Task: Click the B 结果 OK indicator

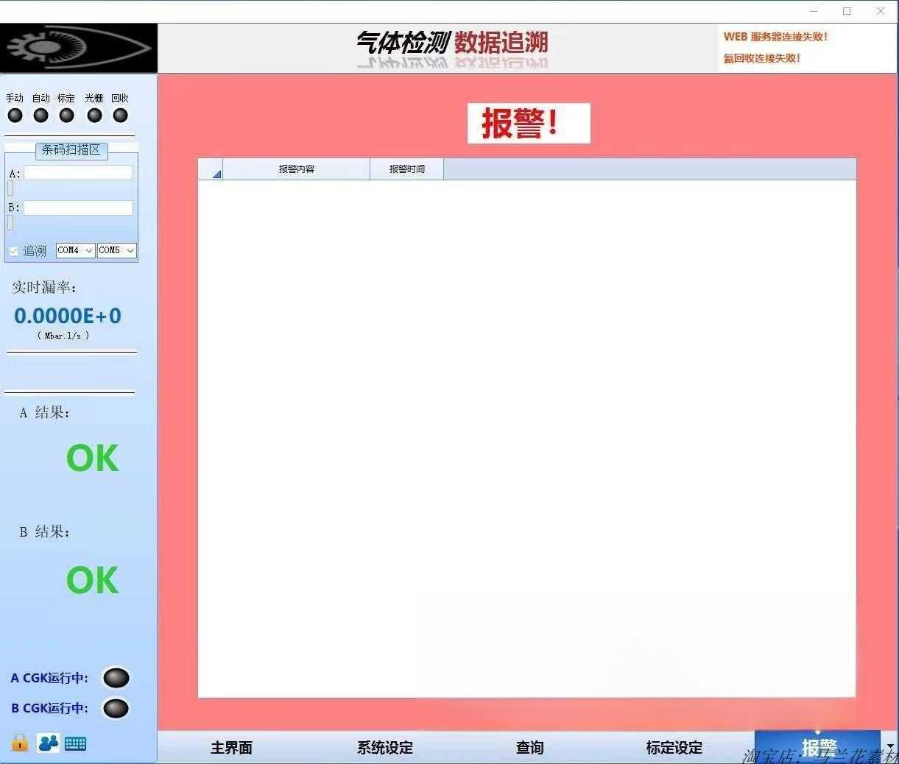Action: click(x=92, y=580)
